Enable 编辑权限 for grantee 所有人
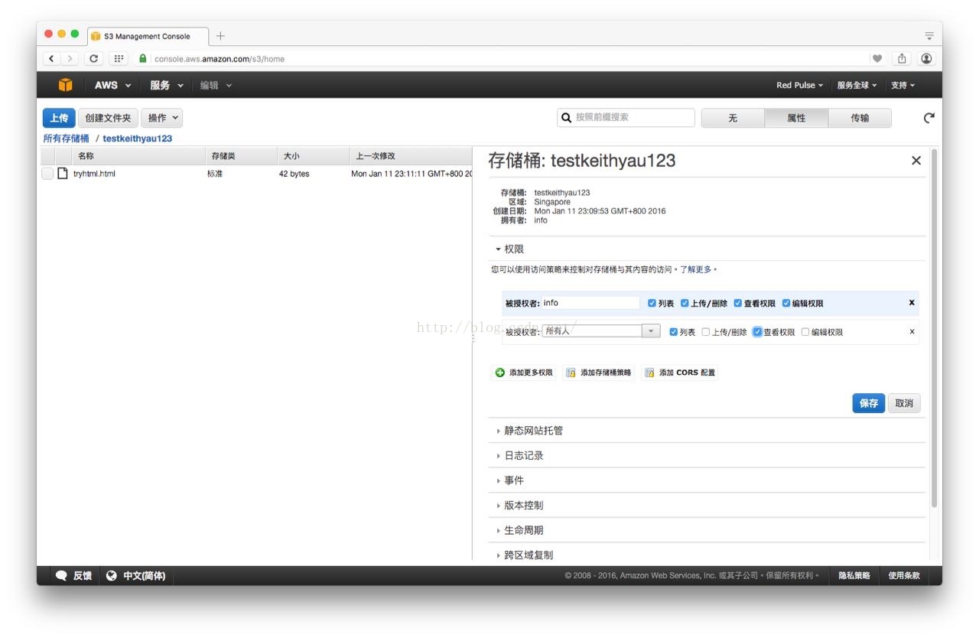This screenshot has width=979, height=638. tap(805, 332)
